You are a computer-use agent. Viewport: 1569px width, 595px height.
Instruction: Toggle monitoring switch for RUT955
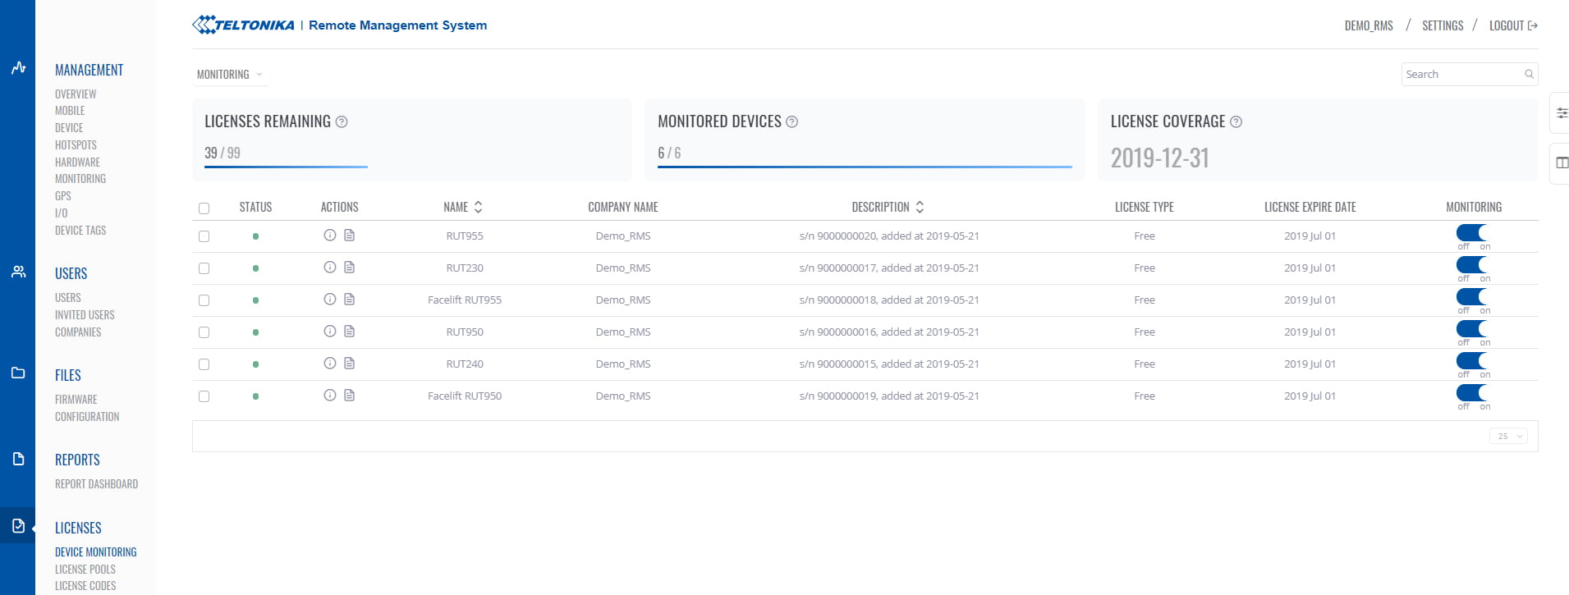[1472, 233]
